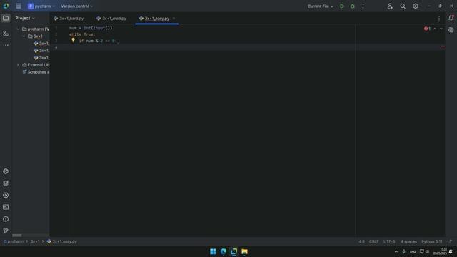Select the 3x+1 folder in tree

(x=35, y=36)
